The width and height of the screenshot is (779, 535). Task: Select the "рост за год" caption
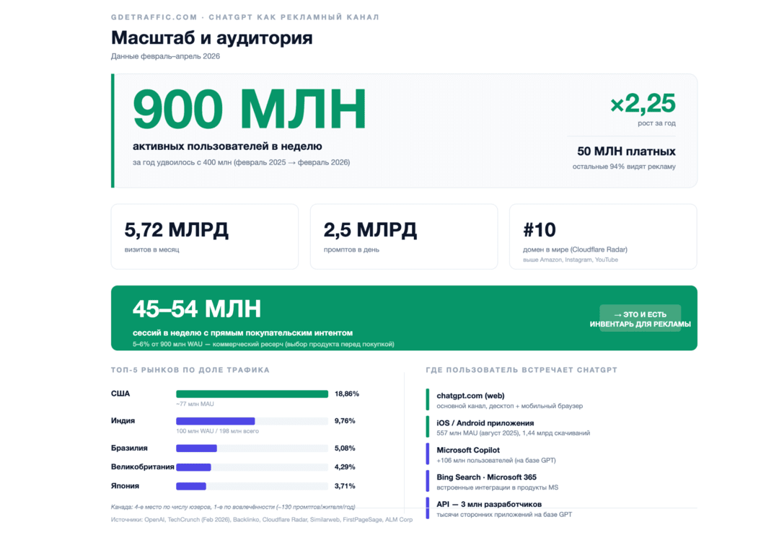[656, 123]
